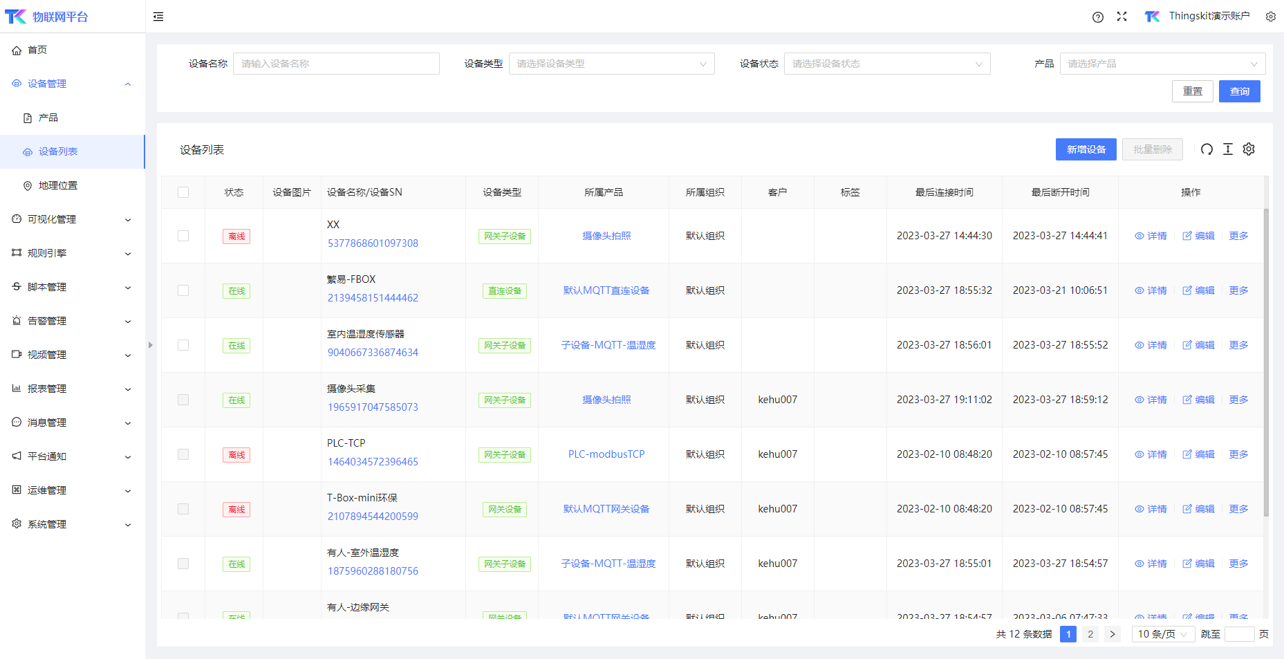The height and width of the screenshot is (659, 1284).
Task: Toggle the sidebar collapse hamburger icon
Action: coord(158,17)
